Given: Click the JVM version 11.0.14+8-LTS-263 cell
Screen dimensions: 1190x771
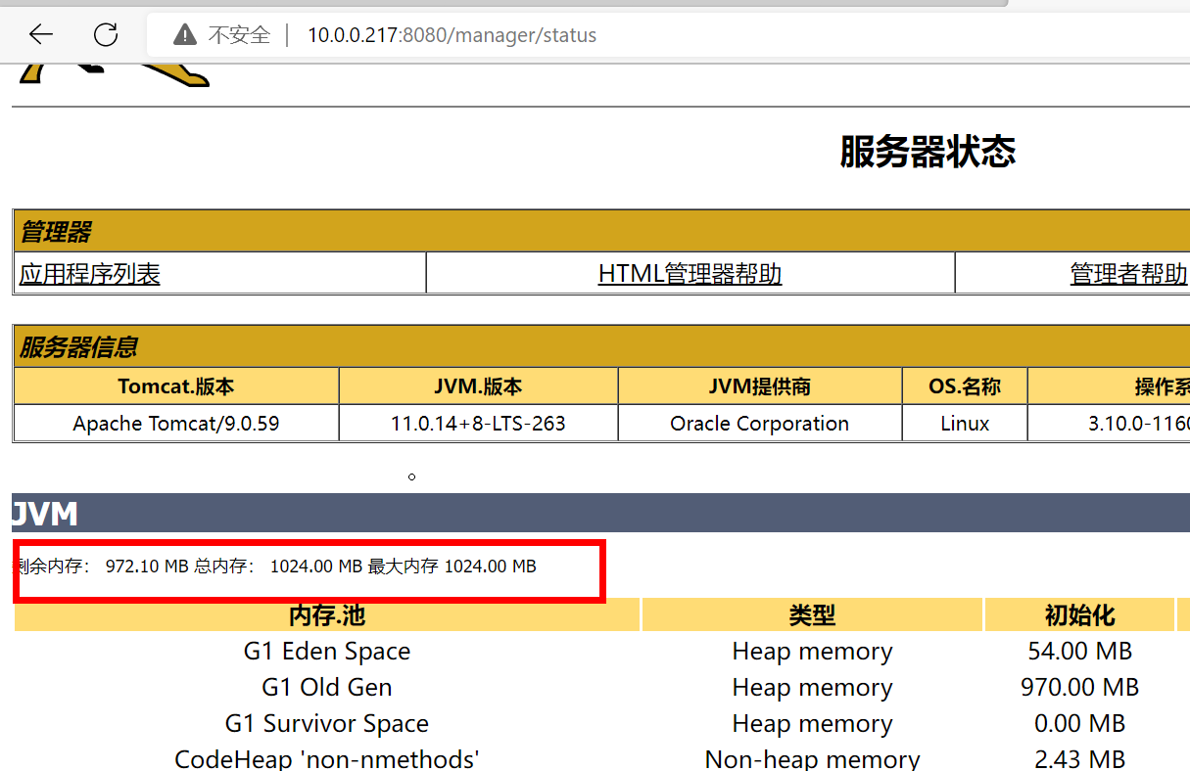Looking at the screenshot, I should coord(478,424).
